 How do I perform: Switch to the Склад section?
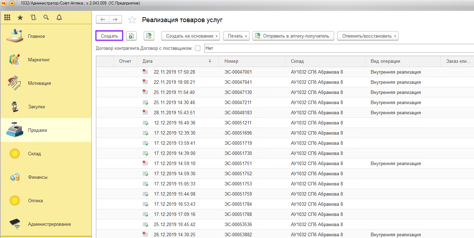click(34, 154)
